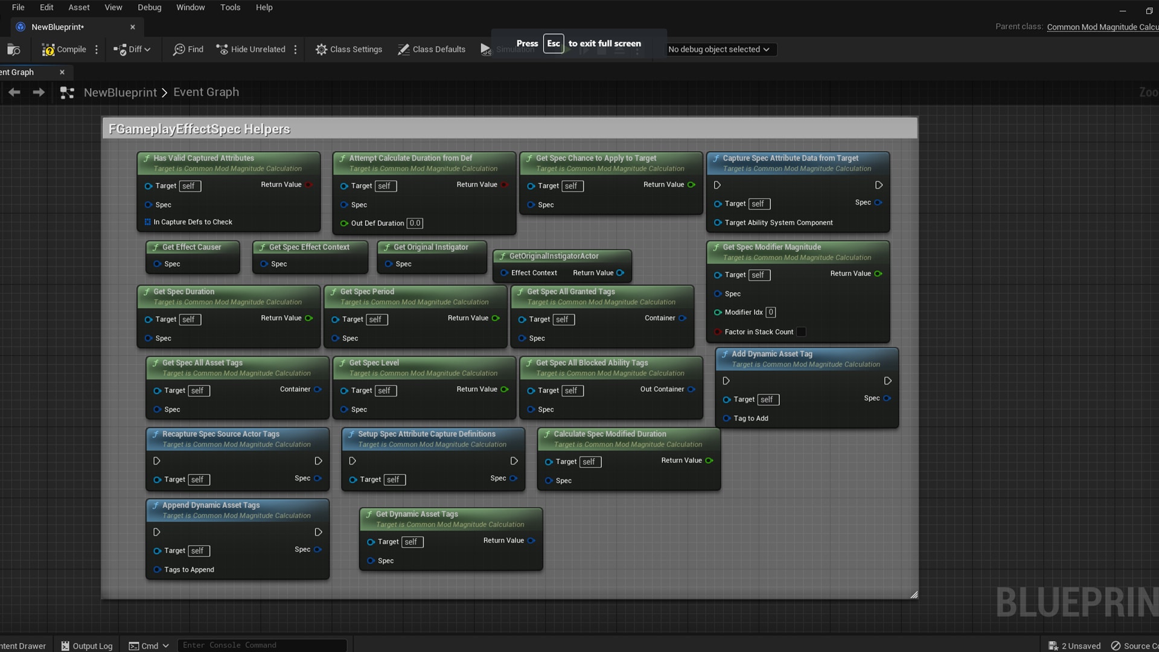Click the back navigation arrow above the graph
Viewport: 1159px width, 652px height.
[13, 92]
